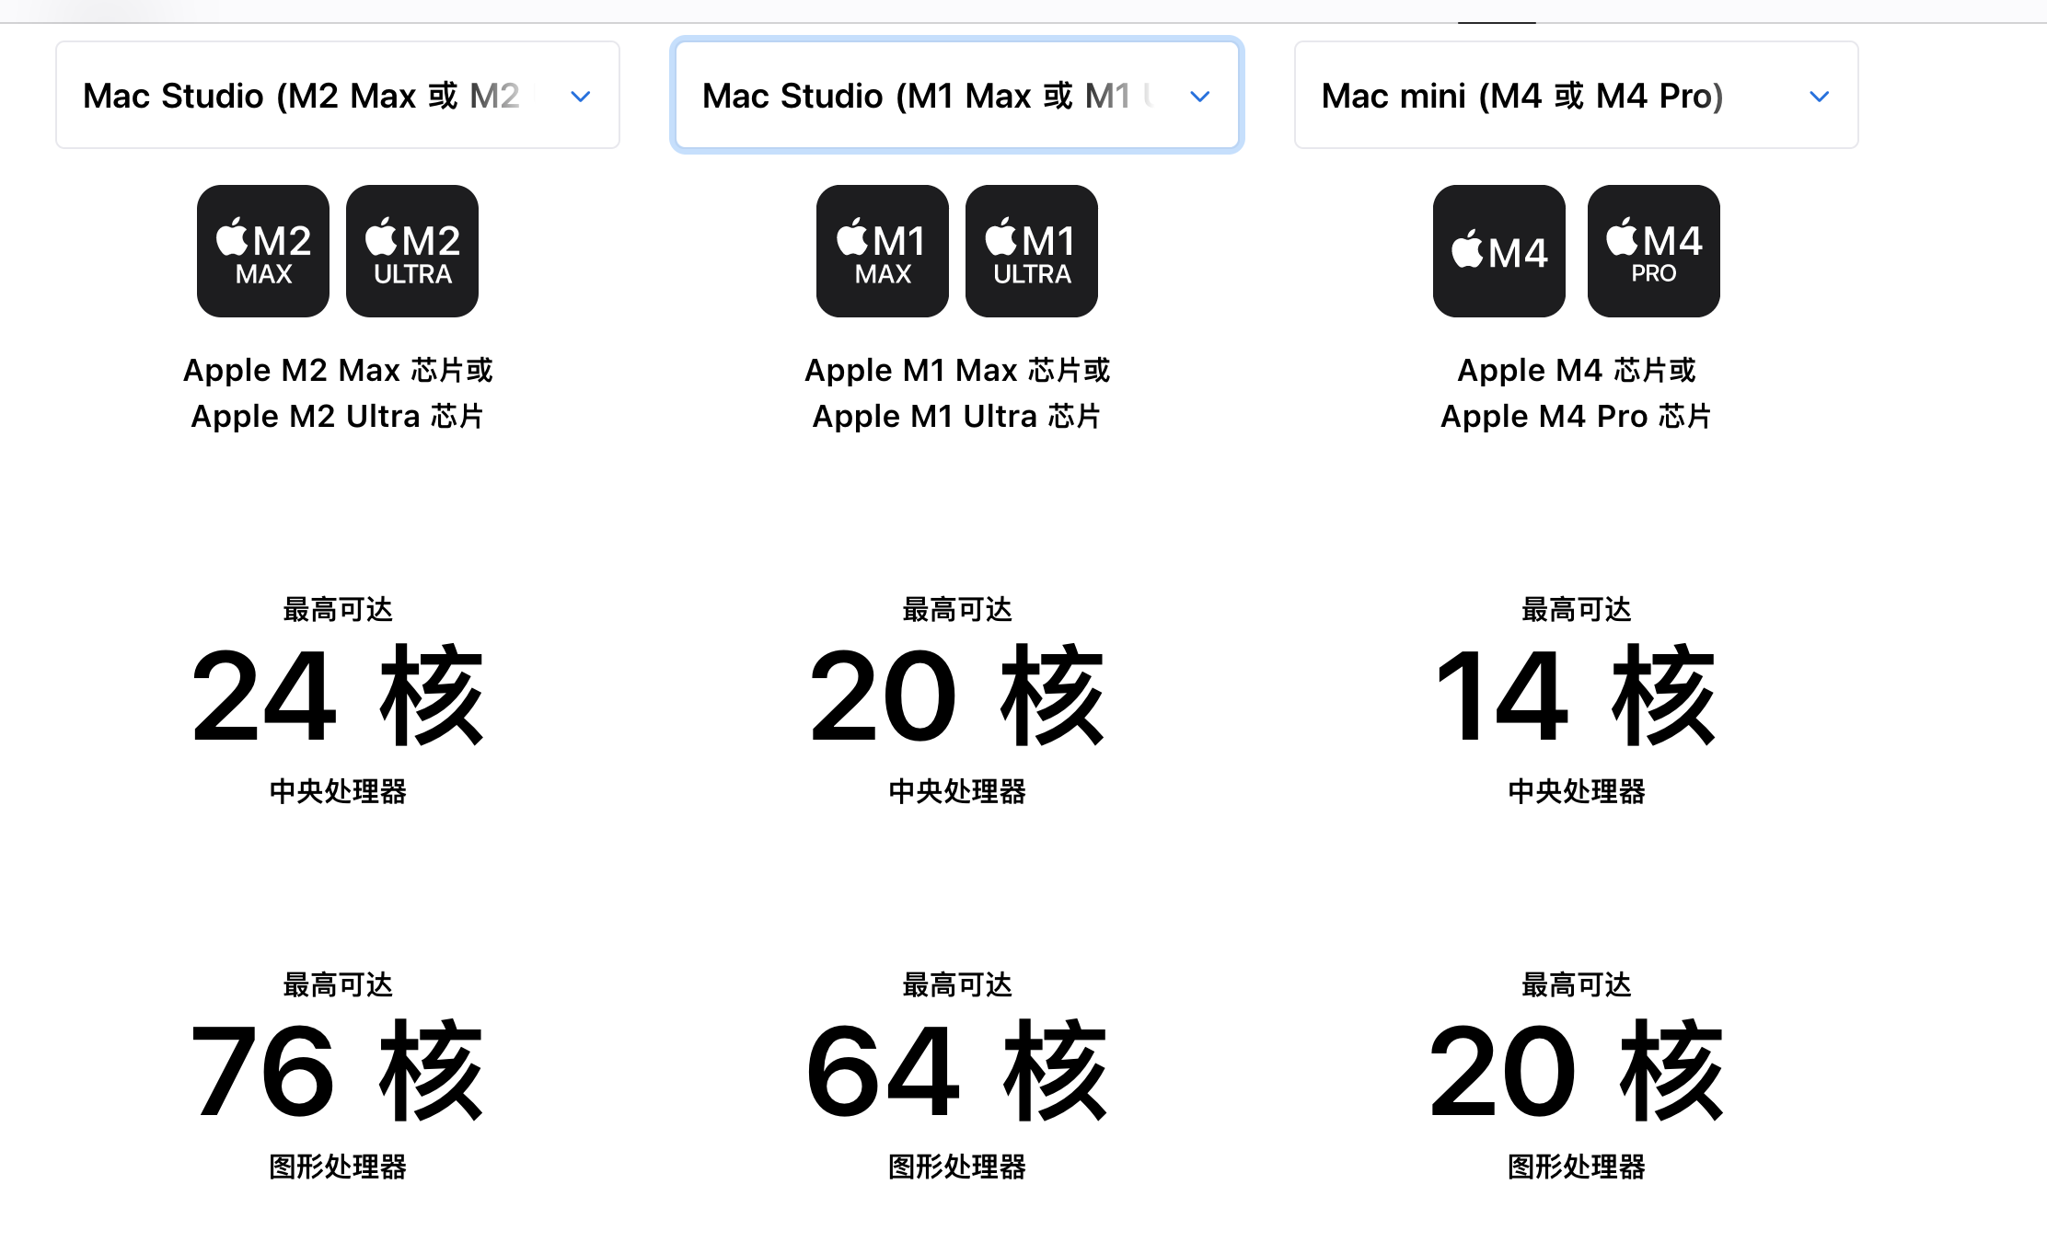
Task: Click the 24 核 CPU spec text
Action: click(338, 696)
